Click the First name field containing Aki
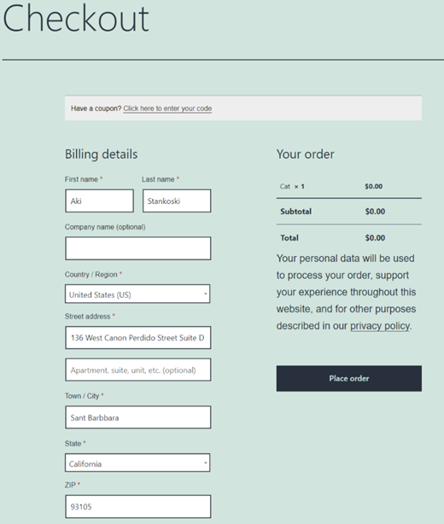The width and height of the screenshot is (444, 524). point(100,201)
